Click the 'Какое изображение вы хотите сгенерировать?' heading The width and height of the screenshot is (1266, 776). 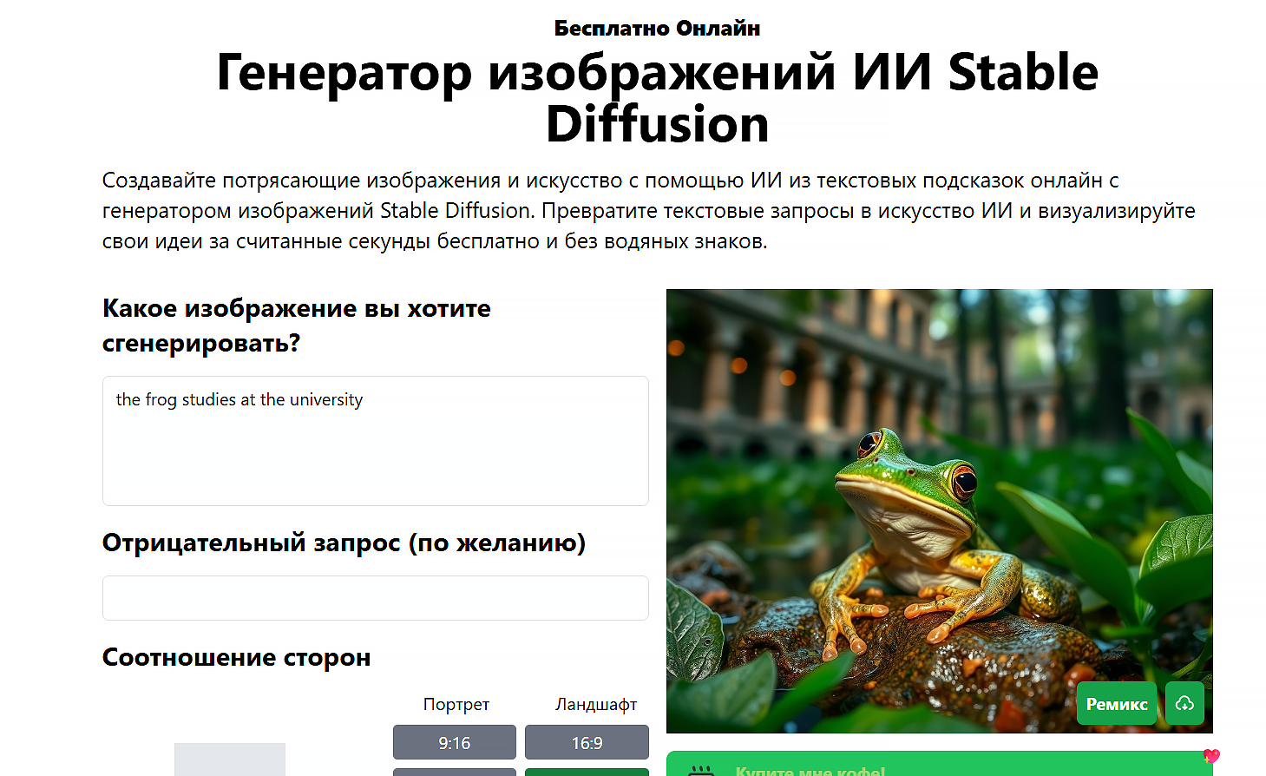297,326
